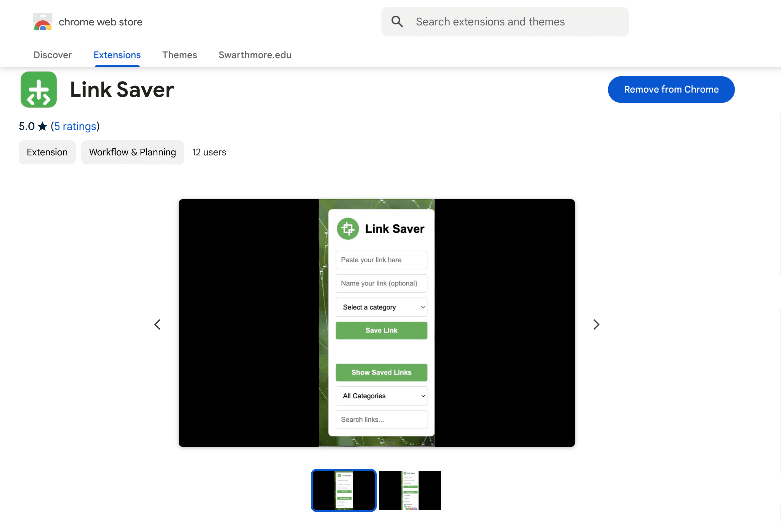The height and width of the screenshot is (521, 781).
Task: Click the rating star icon
Action: [42, 126]
